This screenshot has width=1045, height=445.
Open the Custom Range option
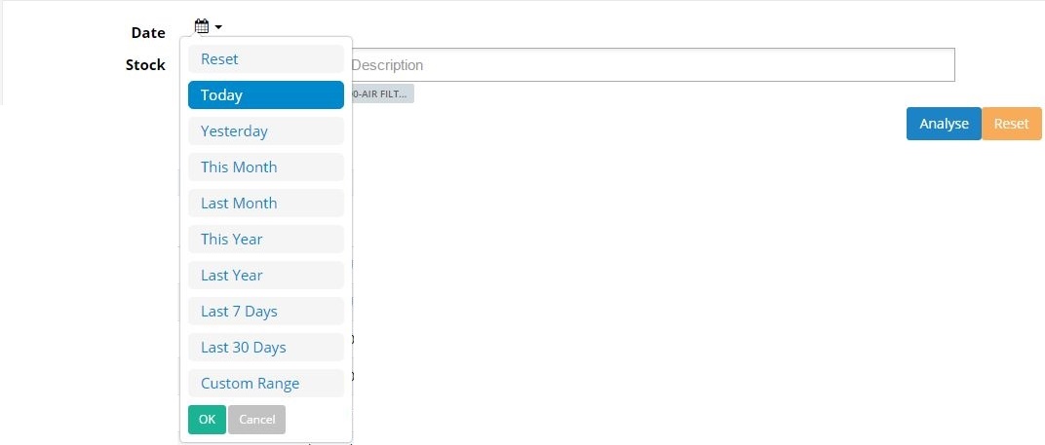click(266, 383)
